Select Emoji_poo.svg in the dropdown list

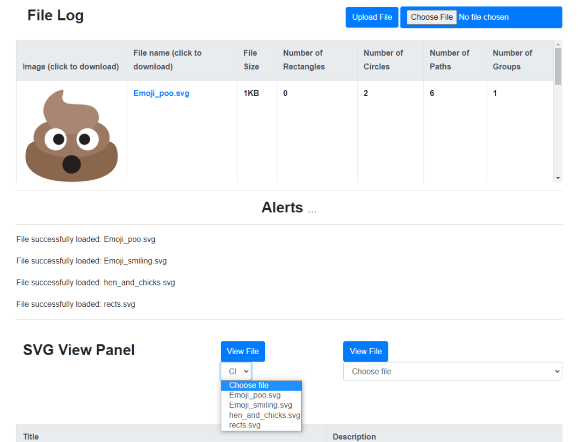255,395
